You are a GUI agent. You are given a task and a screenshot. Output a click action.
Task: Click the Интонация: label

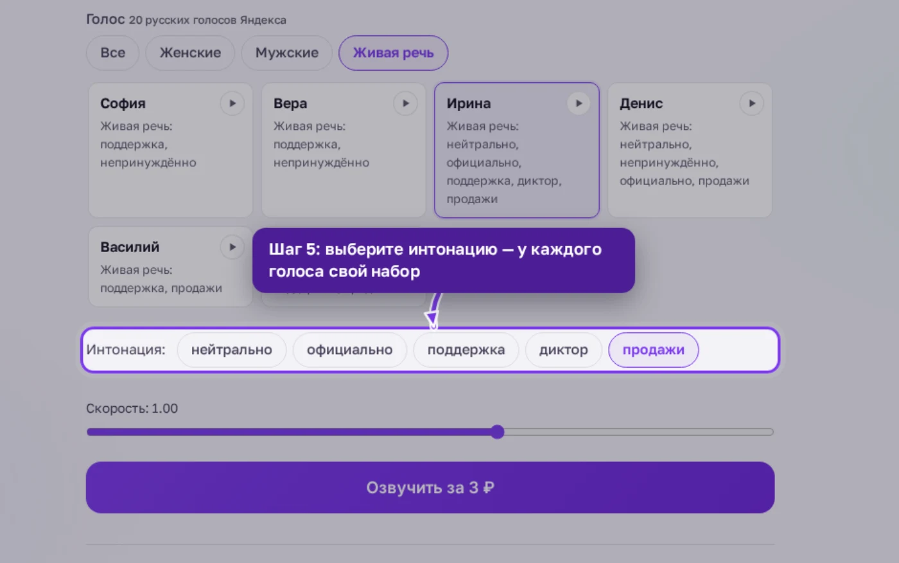point(126,350)
